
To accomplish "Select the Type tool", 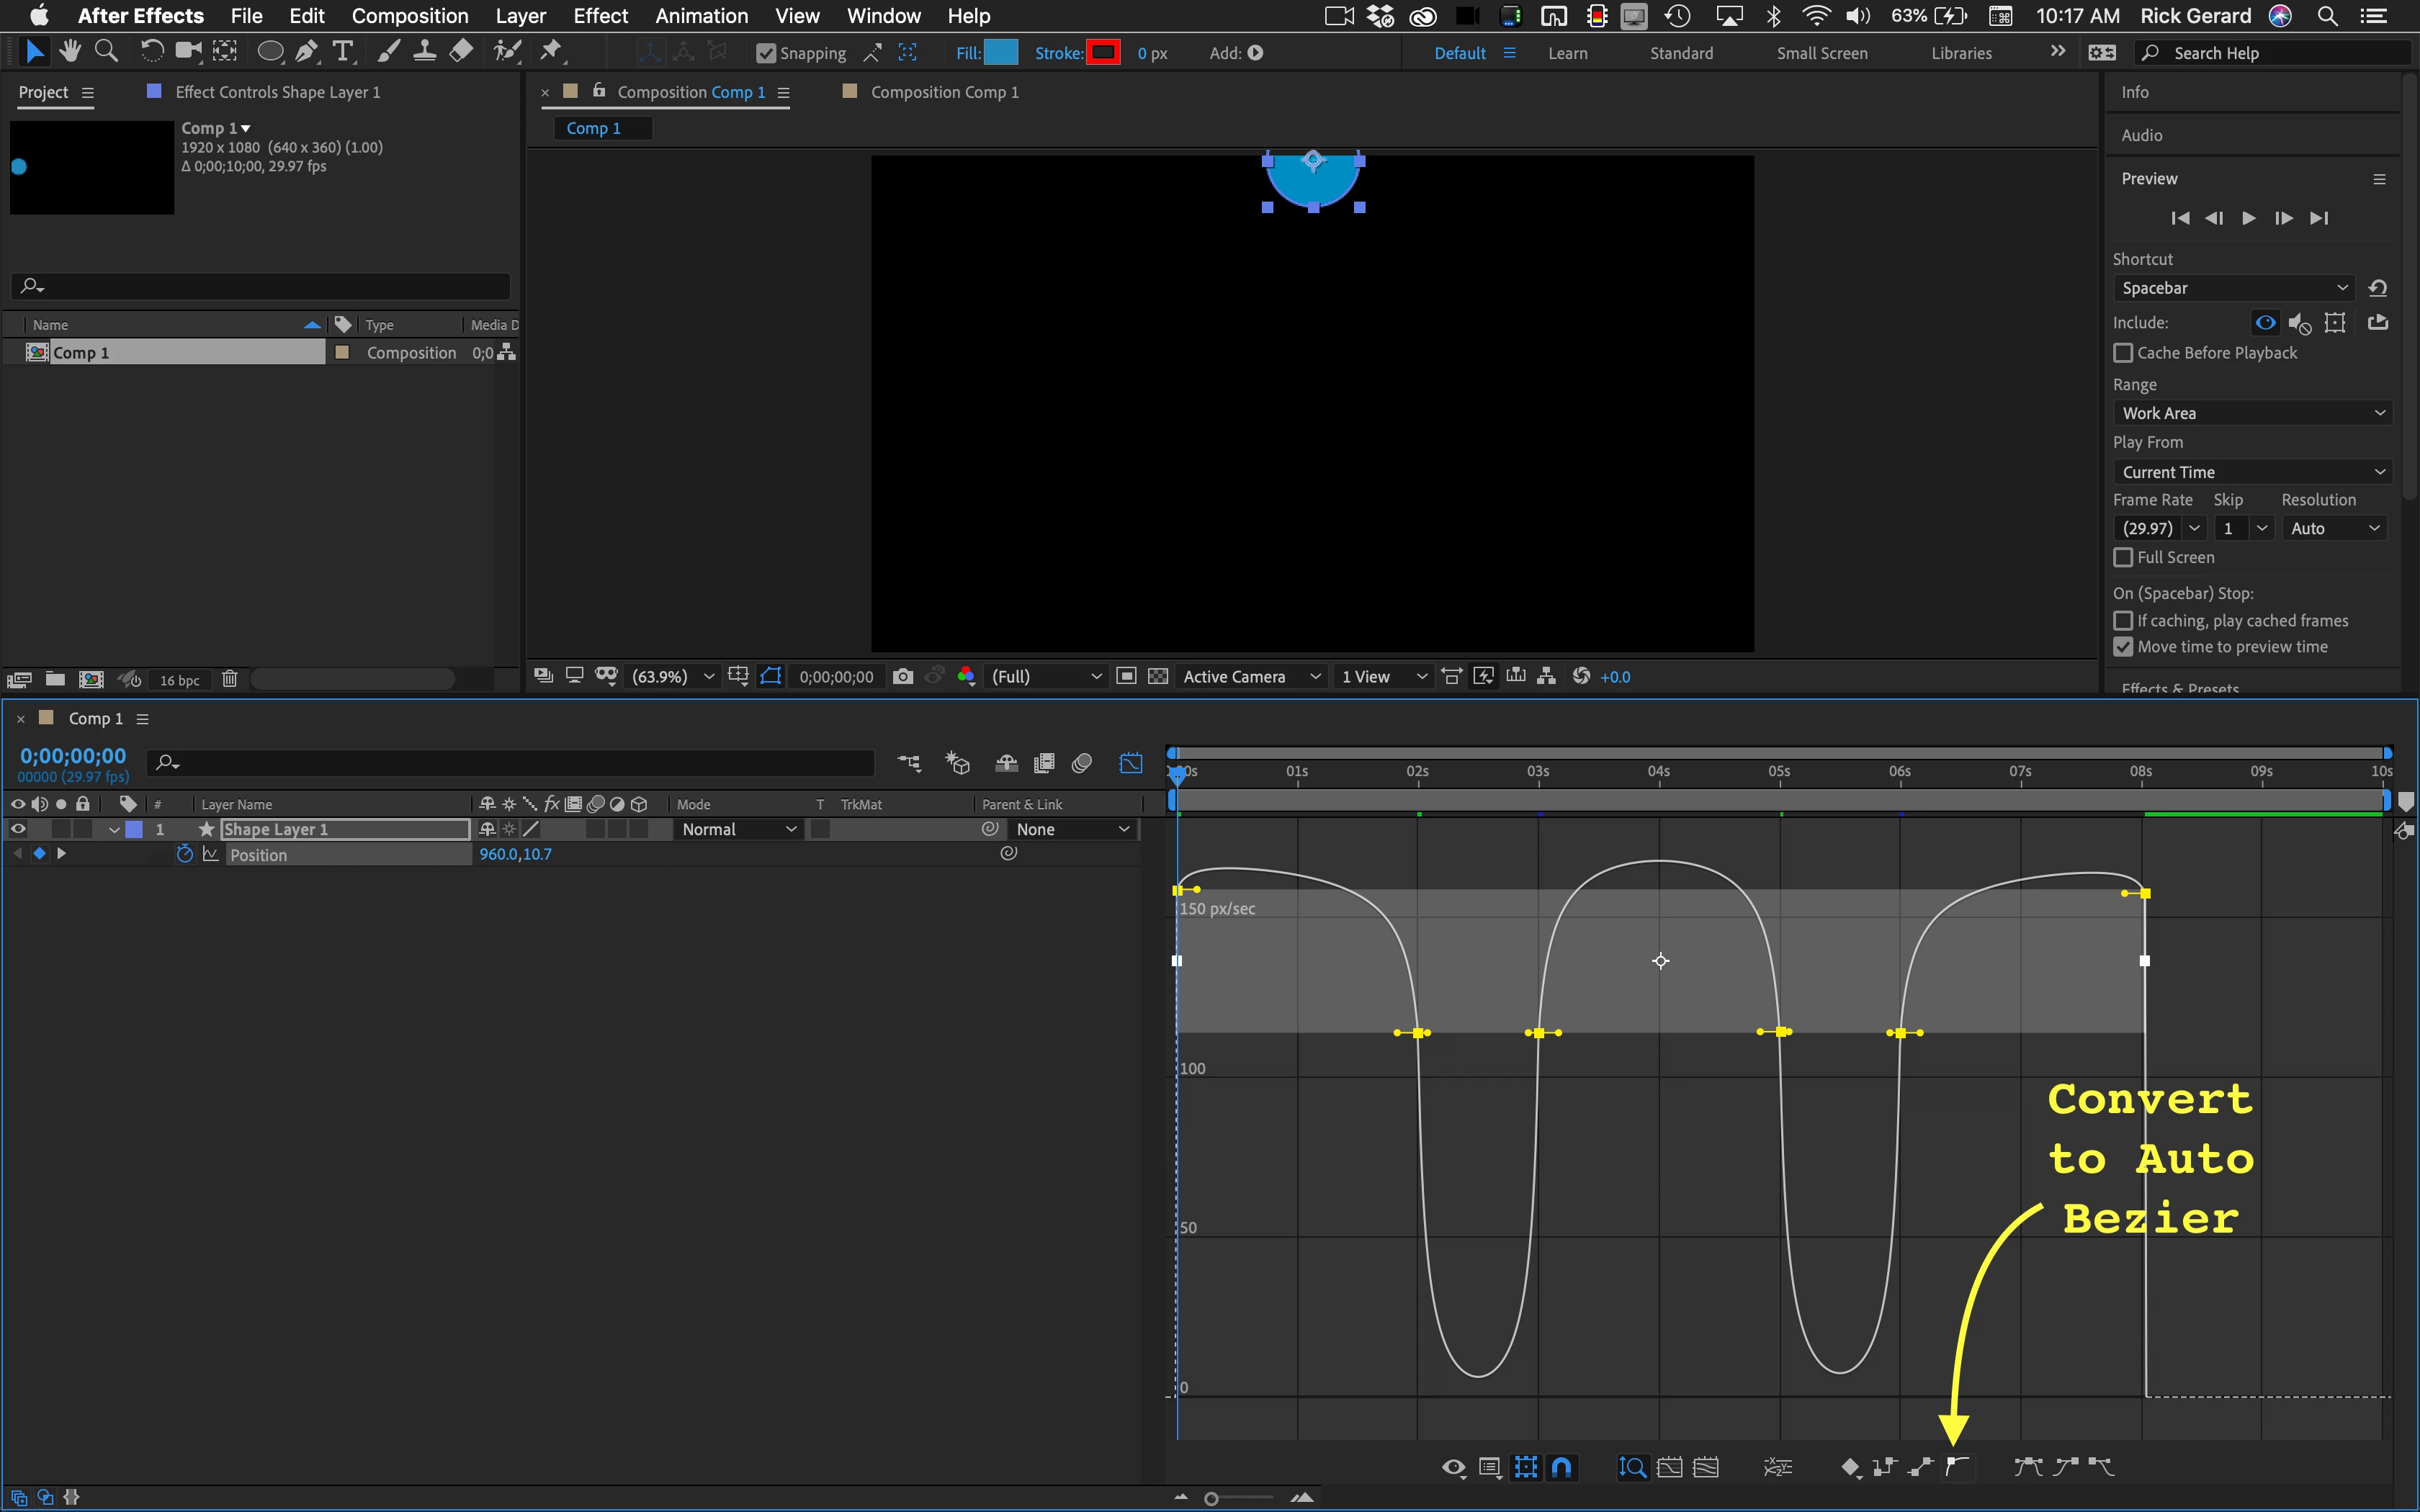I will [x=343, y=51].
